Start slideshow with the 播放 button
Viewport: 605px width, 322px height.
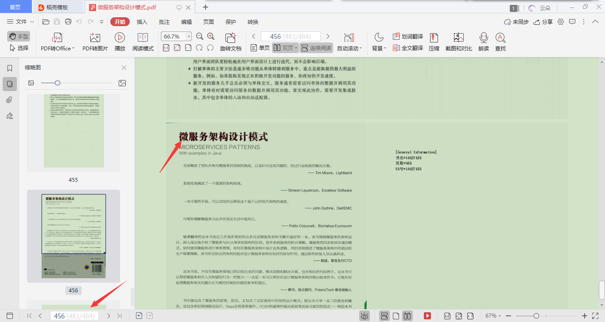coord(120,42)
